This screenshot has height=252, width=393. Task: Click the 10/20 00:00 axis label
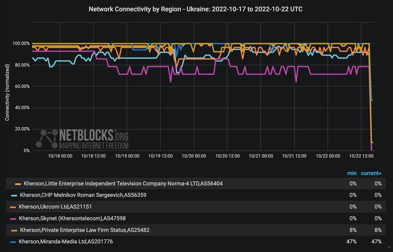pyautogui.click(x=194, y=156)
